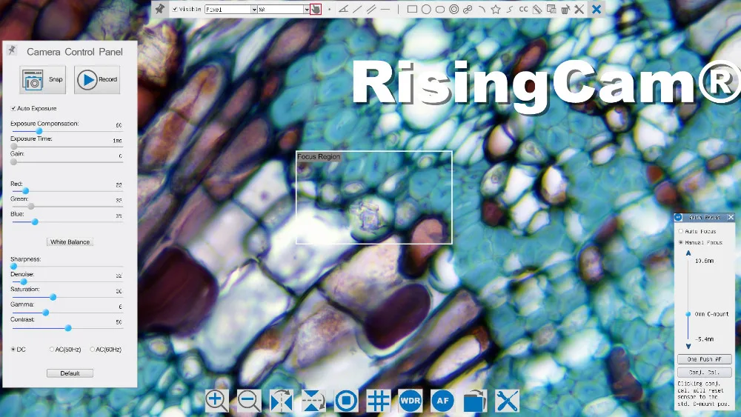This screenshot has width=741, height=417.
Task: Click the zoom out magnifier icon
Action: [x=249, y=401]
